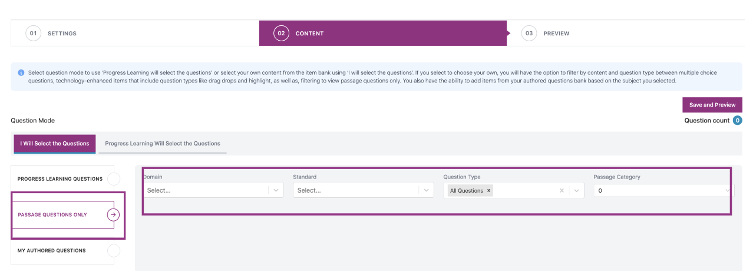This screenshot has height=278, width=753.
Task: Click the circle beside My Authored Questions
Action: tap(114, 251)
